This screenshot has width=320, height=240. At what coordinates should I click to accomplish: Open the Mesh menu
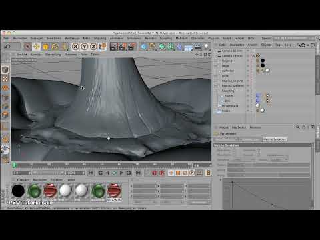[87, 39]
